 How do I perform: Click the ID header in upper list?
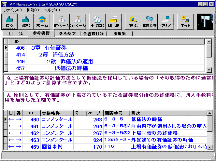coord(17,42)
